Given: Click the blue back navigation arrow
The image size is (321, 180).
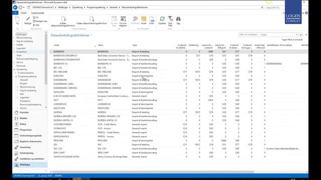Looking at the screenshot, I should tap(16, 7).
